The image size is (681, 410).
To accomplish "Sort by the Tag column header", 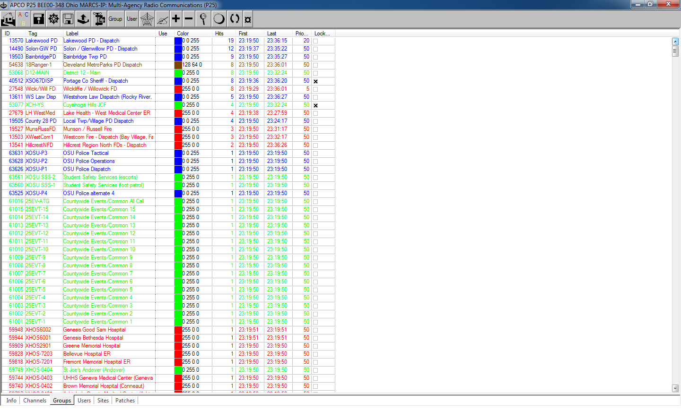I will point(44,34).
